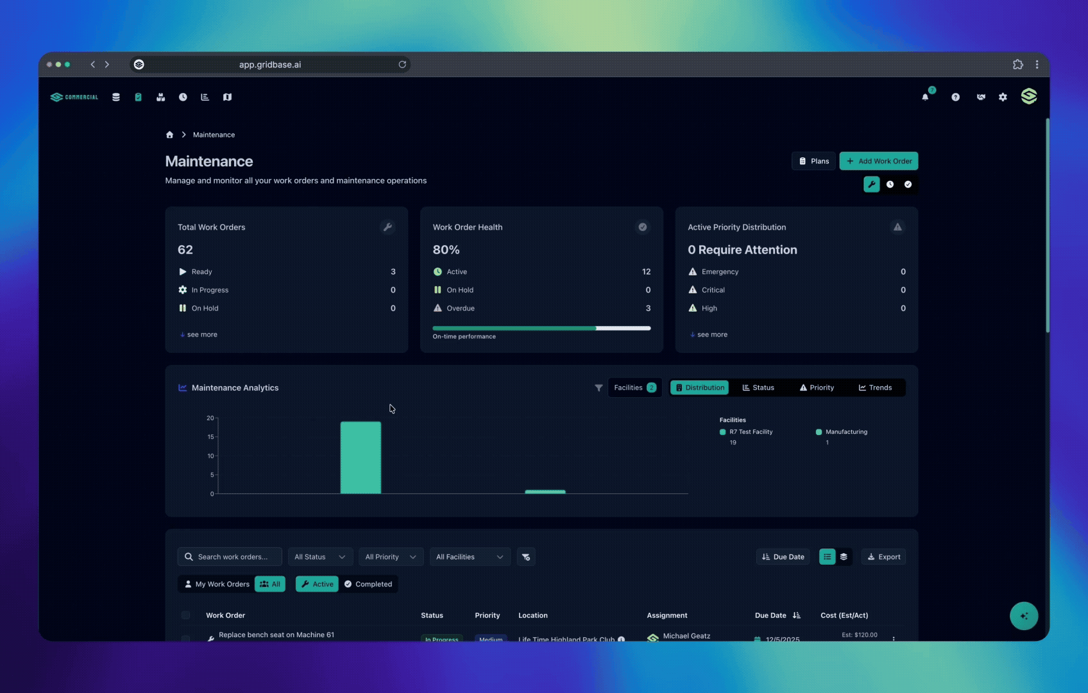Click the Add Work Order button
This screenshot has height=693, width=1088.
click(878, 161)
